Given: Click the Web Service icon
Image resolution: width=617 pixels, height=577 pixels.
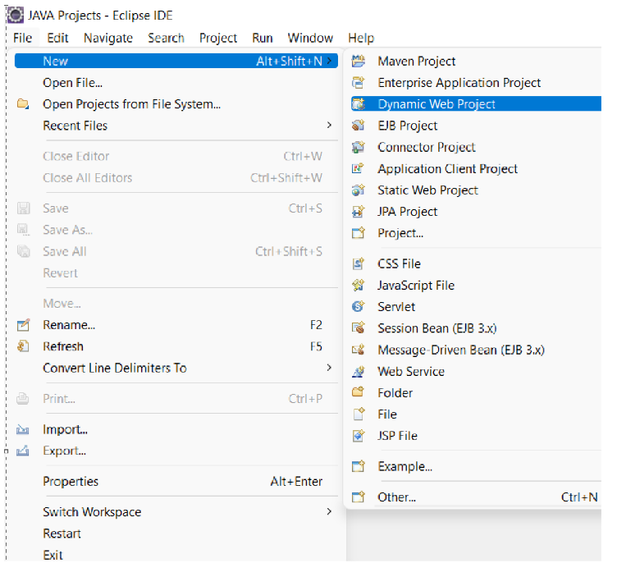Looking at the screenshot, I should (358, 371).
